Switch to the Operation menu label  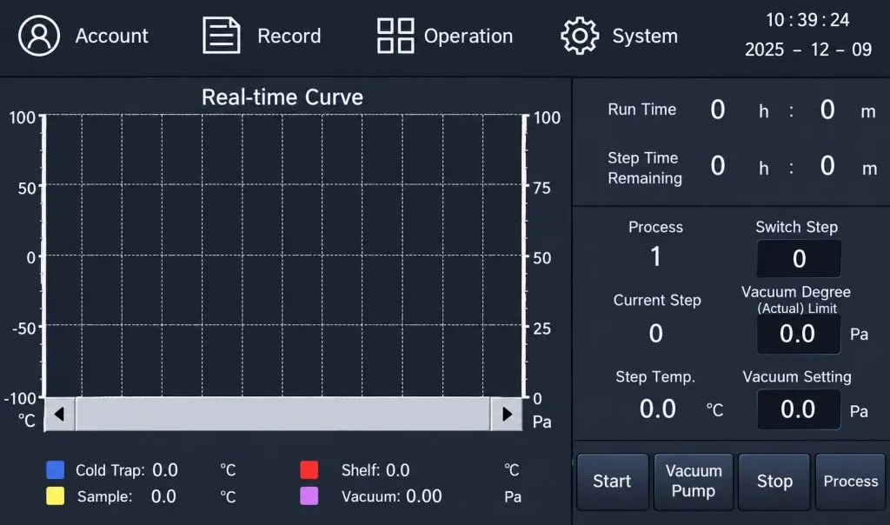[x=468, y=36]
